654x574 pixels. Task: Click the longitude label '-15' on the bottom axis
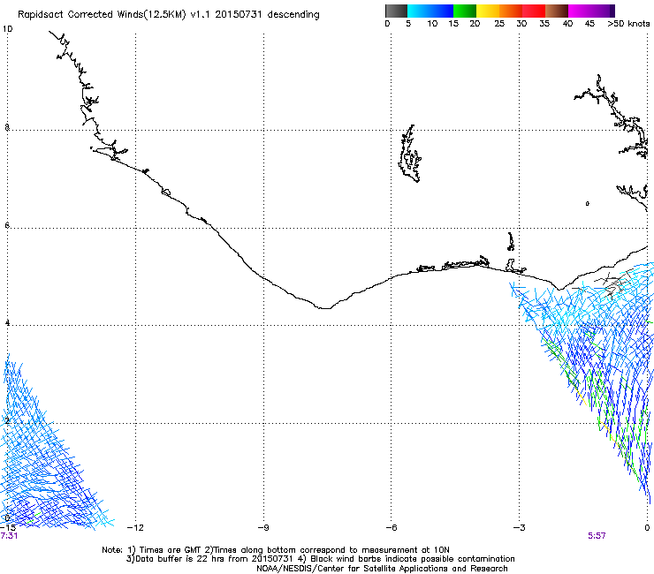(8, 528)
